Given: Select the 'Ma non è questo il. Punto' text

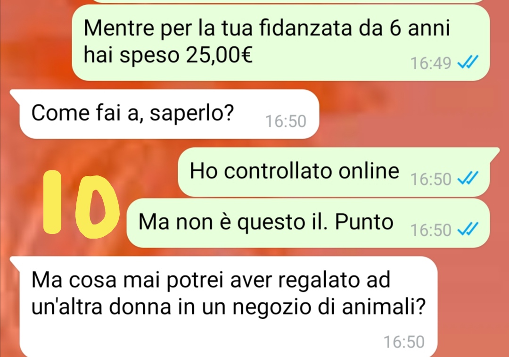Looking at the screenshot, I should tap(266, 222).
